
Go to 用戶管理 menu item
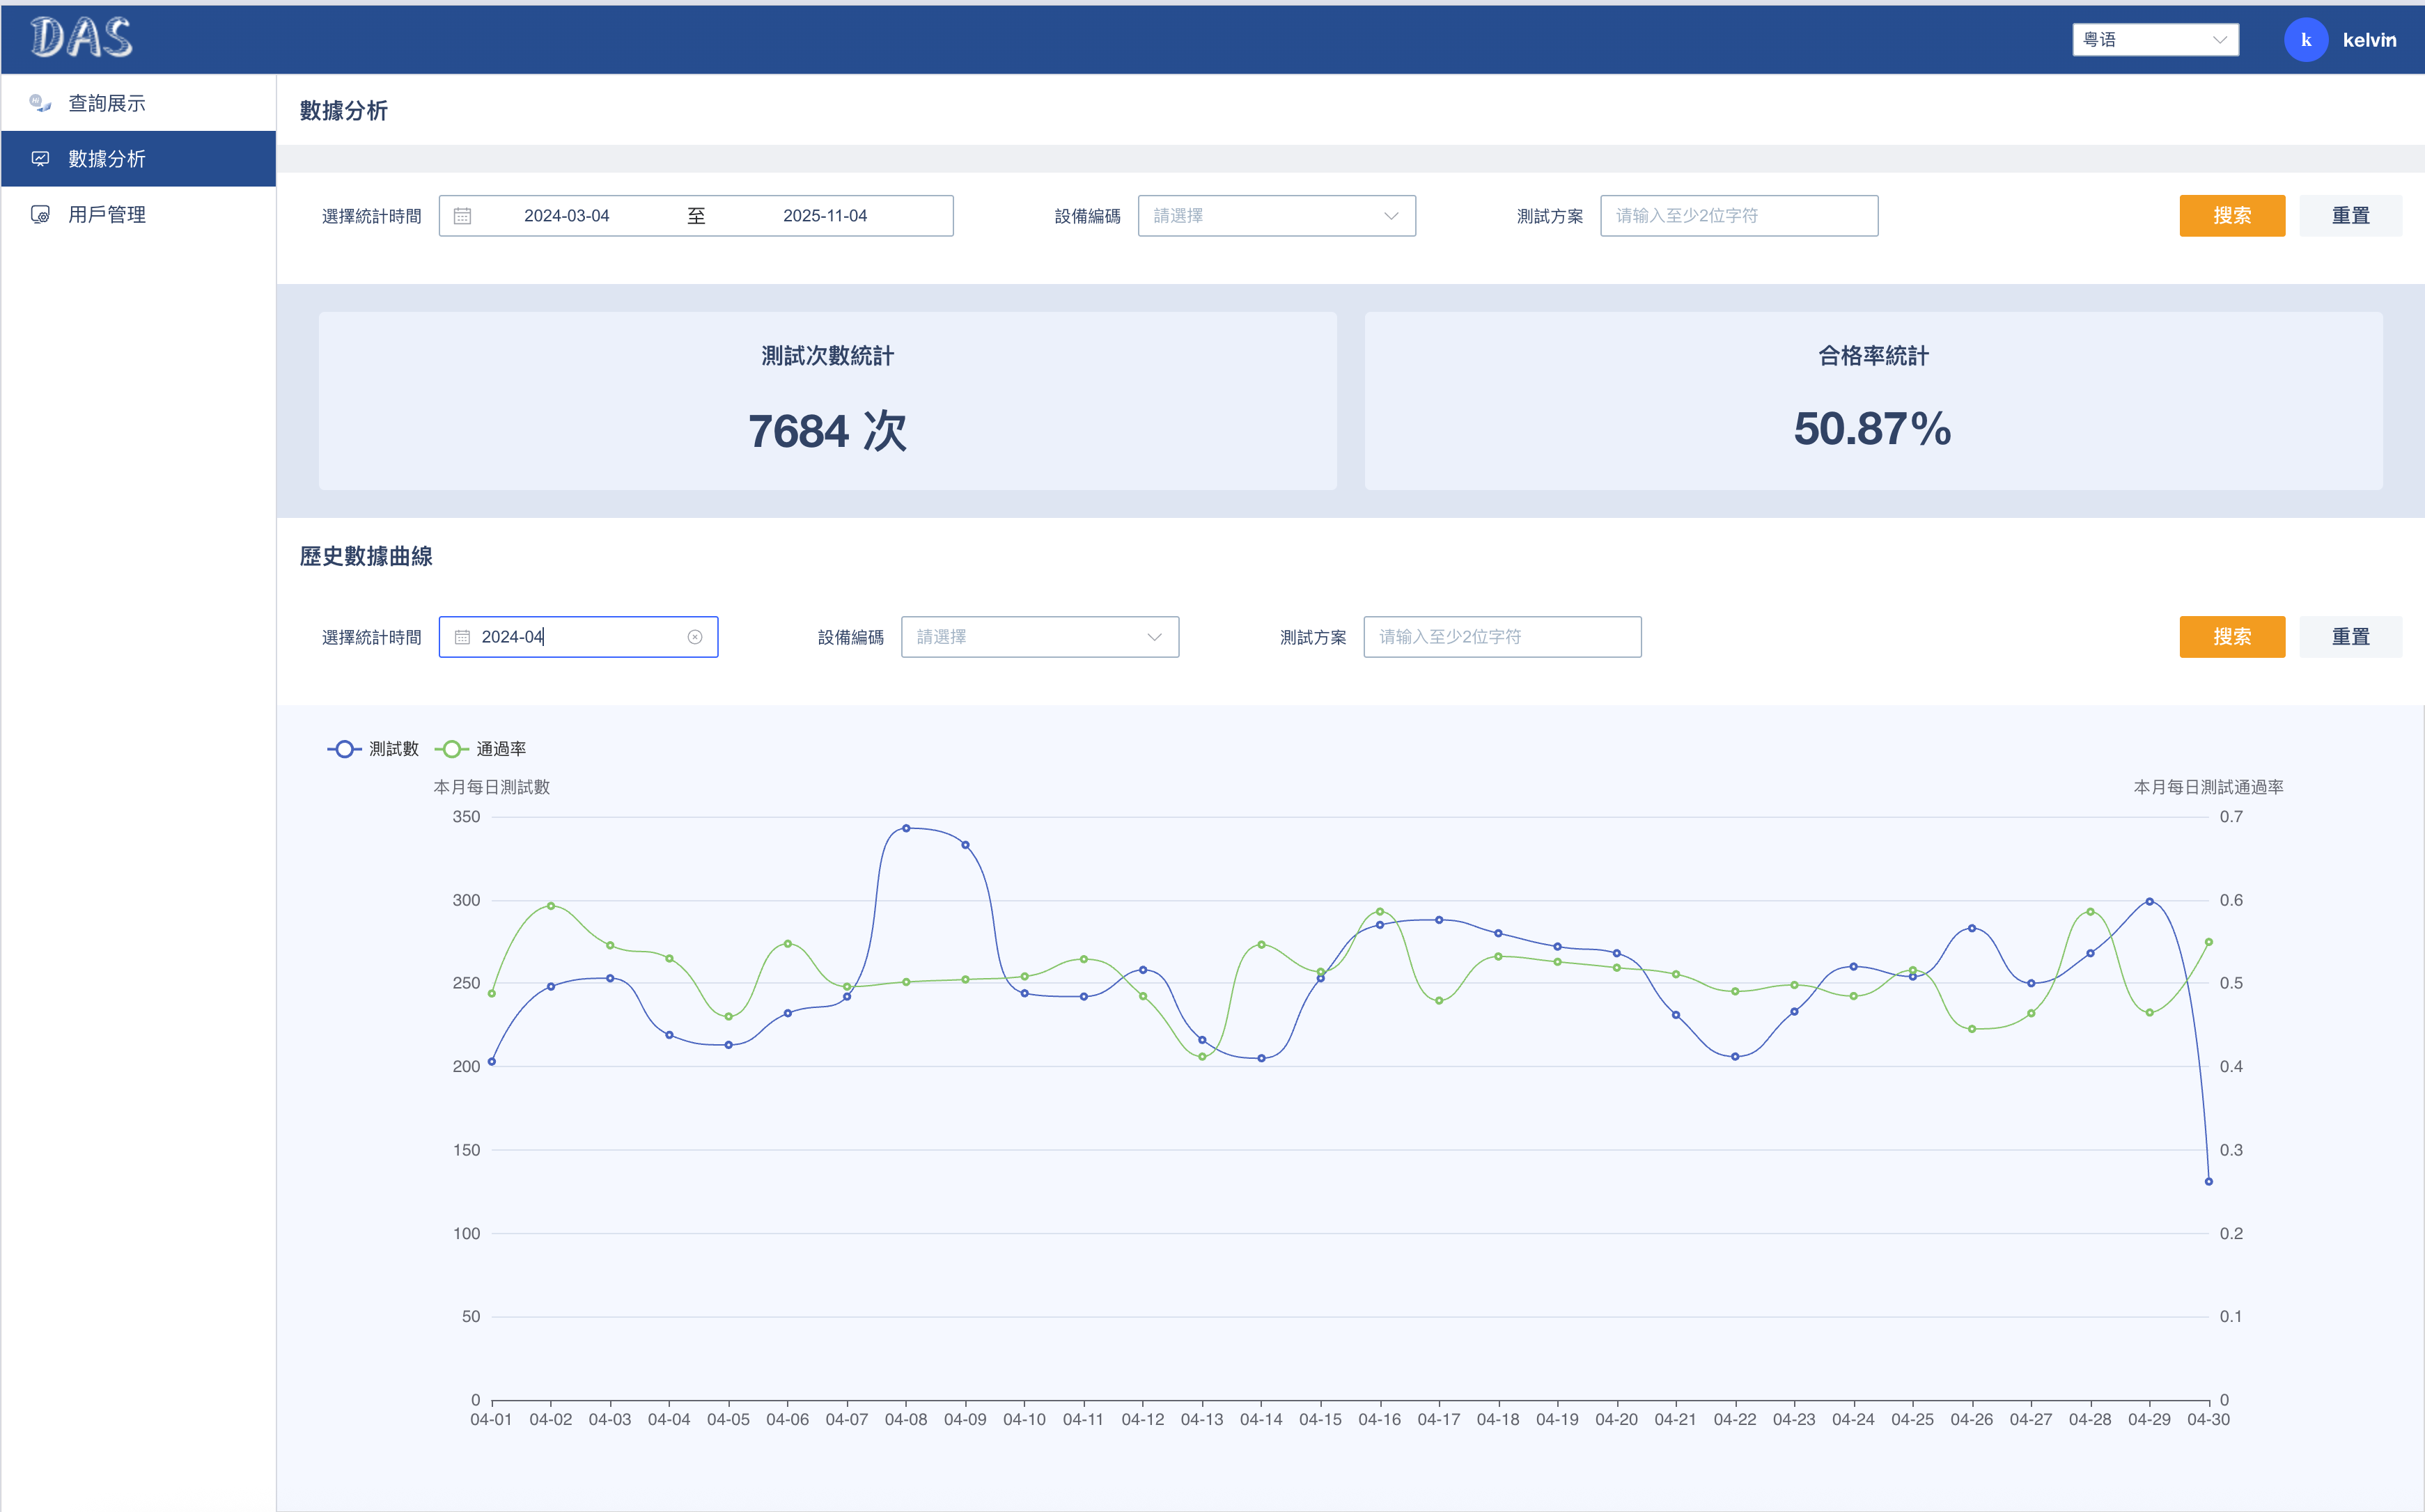pyautogui.click(x=107, y=214)
